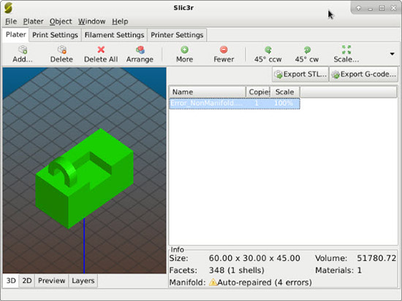Click the volume value 51780.72
Screen dimensions: 402x301
(x=376, y=258)
